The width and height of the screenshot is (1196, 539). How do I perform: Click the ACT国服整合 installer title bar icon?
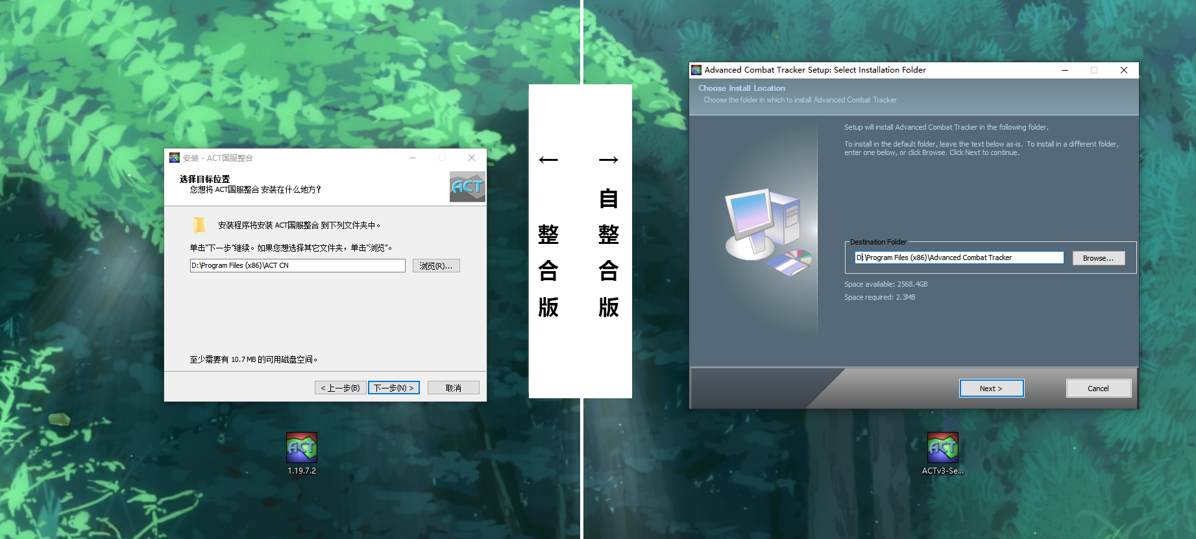tap(175, 158)
